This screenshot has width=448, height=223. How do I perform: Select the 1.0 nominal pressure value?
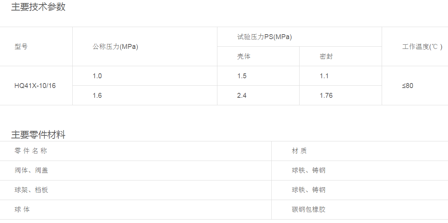pyautogui.click(x=97, y=76)
